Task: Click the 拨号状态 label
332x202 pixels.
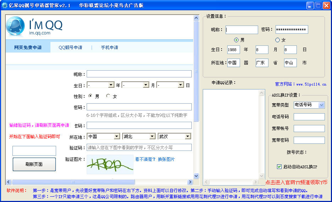Action: pyautogui.click(x=296, y=152)
